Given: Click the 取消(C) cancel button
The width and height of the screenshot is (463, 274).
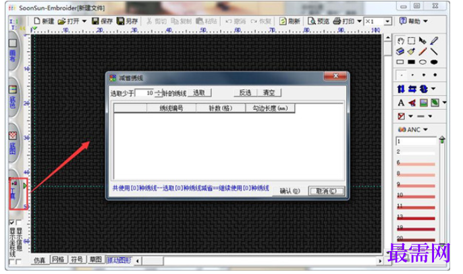Looking at the screenshot, I should click(326, 191).
